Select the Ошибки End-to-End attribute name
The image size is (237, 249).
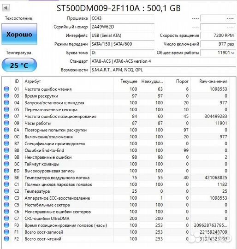click(x=44, y=150)
